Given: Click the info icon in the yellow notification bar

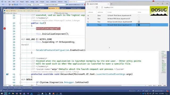Looking at the screenshot, I should (5, 11).
